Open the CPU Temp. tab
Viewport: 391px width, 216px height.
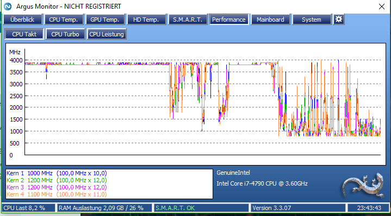coord(63,20)
